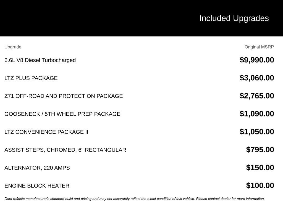The height and width of the screenshot is (212, 283).
Task: Select the LTZ PLUS PACKAGE label
Action: click(31, 78)
